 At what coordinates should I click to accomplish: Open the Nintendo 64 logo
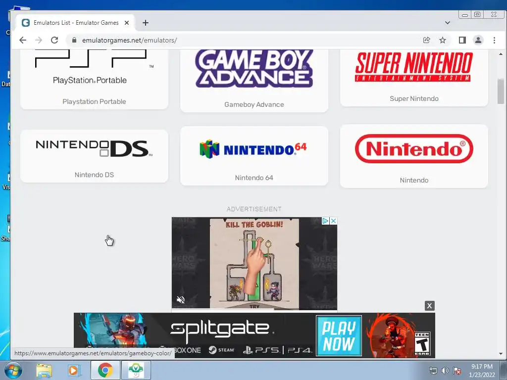click(x=253, y=149)
